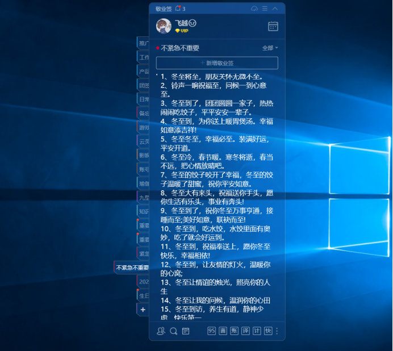The width and height of the screenshot is (393, 351).
Task: Click the 赛 shortcut icon
Action: tap(223, 331)
